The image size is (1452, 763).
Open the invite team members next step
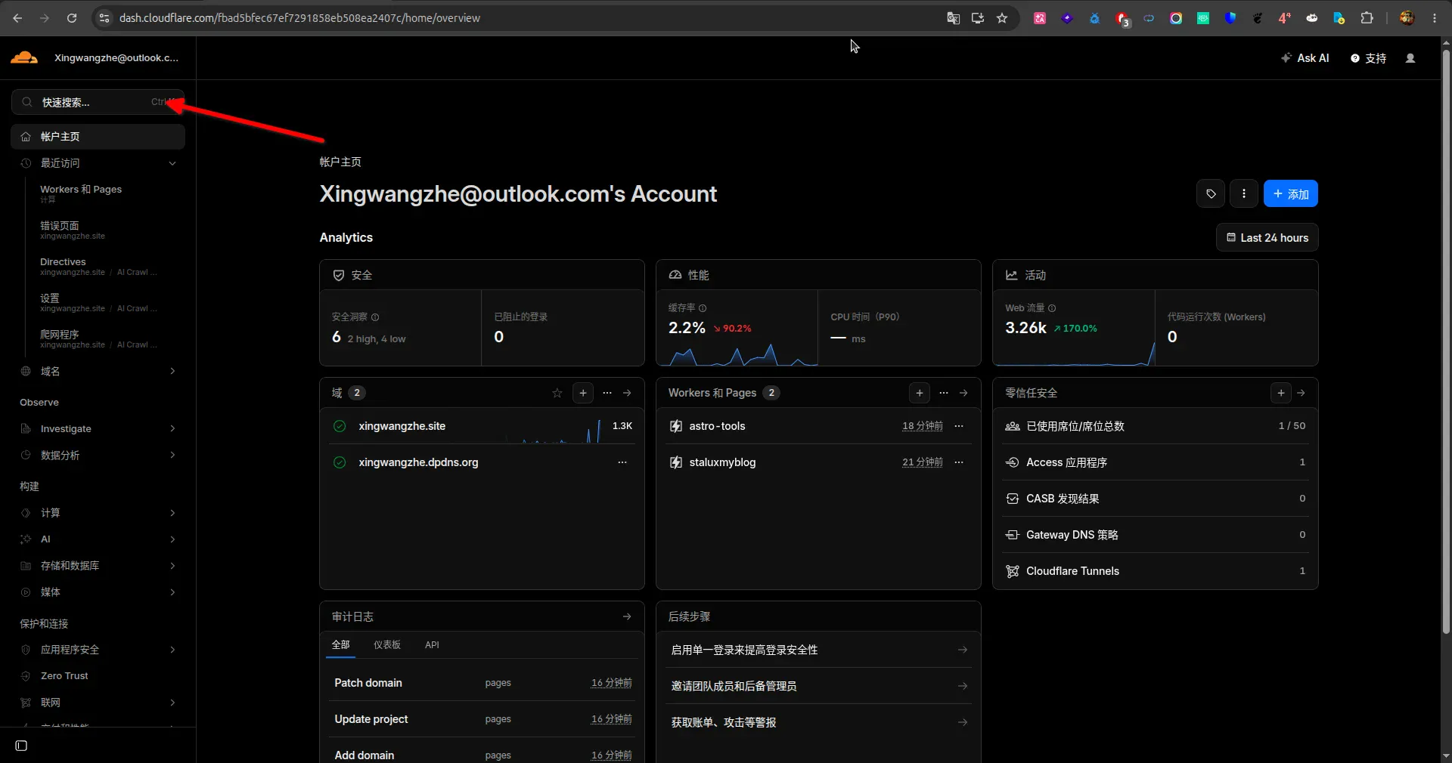point(819,686)
